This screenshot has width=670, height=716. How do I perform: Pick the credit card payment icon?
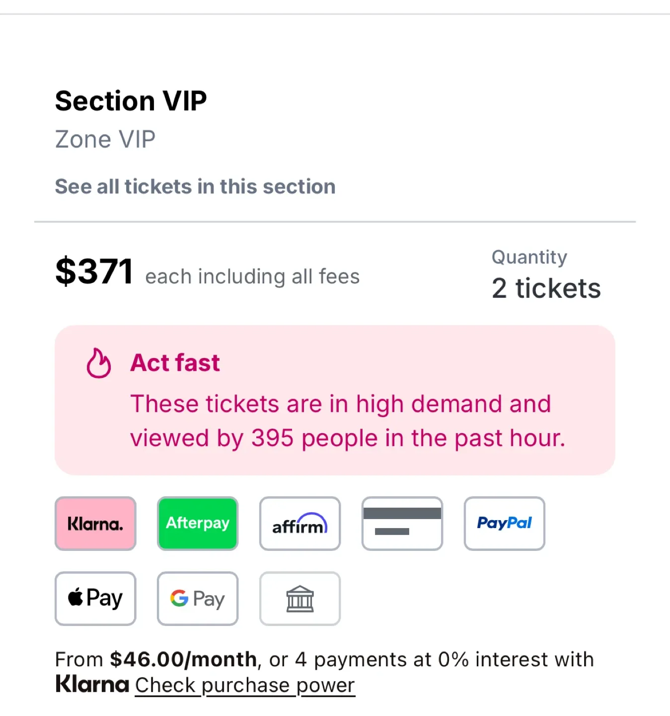[402, 524]
